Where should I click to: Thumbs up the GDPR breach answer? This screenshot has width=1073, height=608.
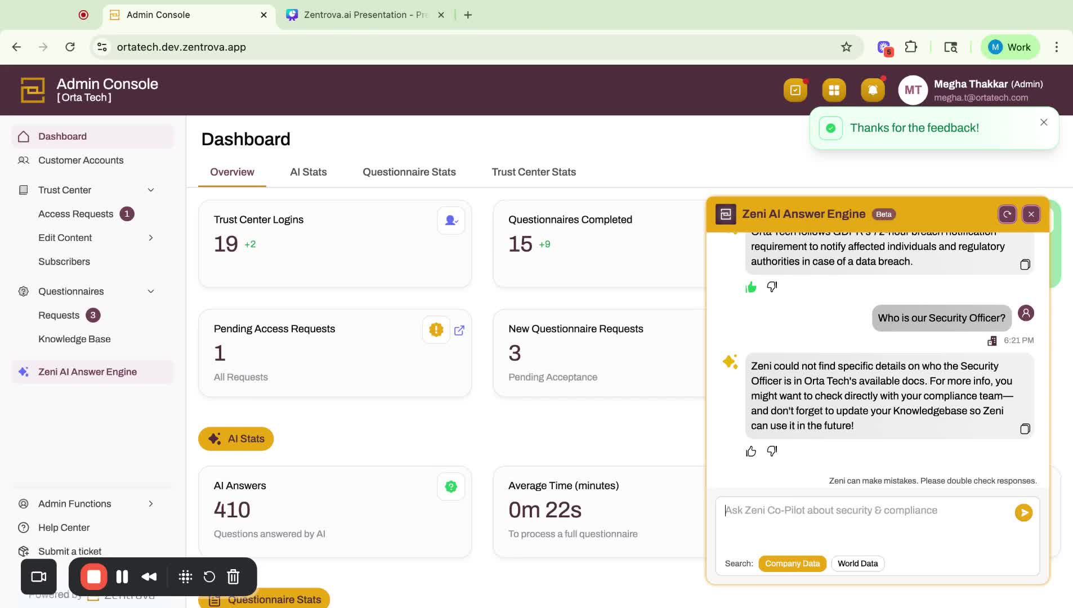751,287
